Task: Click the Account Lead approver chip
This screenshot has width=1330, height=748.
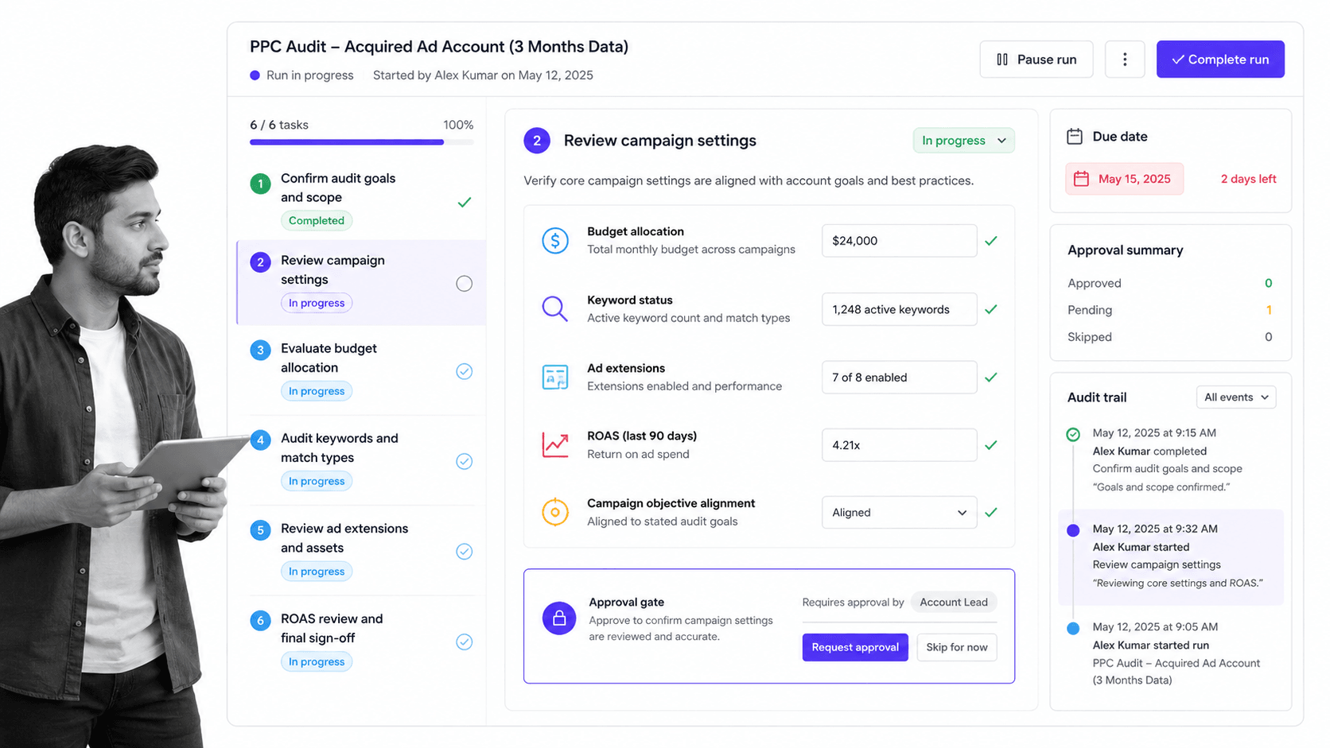Action: tap(954, 602)
